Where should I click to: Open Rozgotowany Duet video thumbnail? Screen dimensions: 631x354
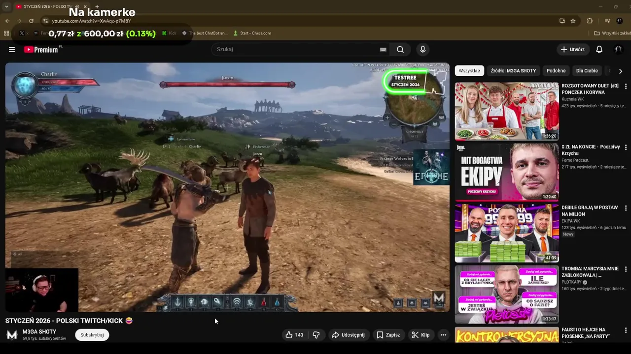506,111
